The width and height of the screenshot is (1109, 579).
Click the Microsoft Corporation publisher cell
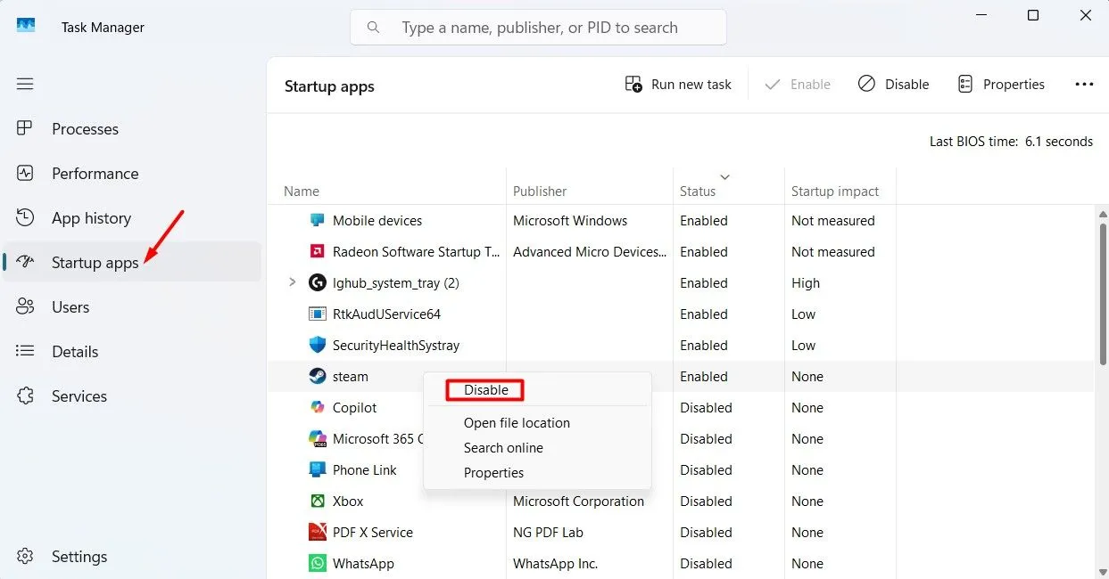578,502
